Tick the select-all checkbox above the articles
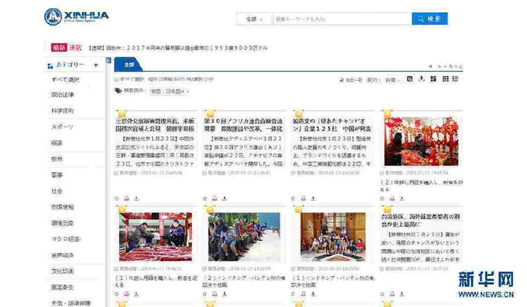The image size is (527, 307). point(115,80)
